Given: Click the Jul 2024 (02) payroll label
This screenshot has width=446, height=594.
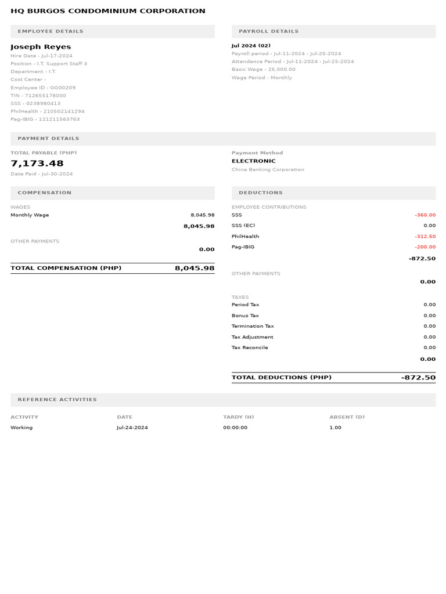Looking at the screenshot, I should [x=251, y=45].
